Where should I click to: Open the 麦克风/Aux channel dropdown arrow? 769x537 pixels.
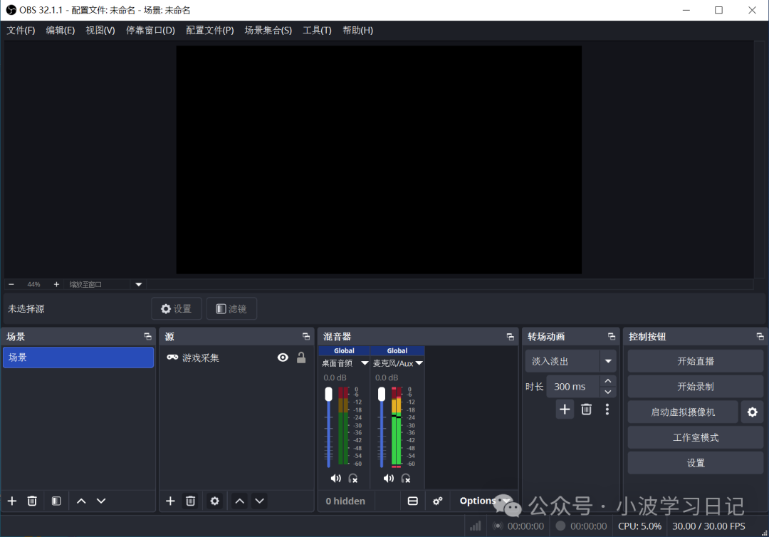pos(419,363)
